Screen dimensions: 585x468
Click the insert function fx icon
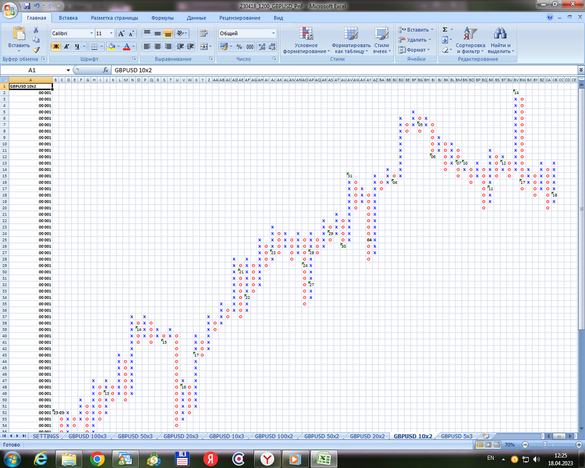coord(106,70)
